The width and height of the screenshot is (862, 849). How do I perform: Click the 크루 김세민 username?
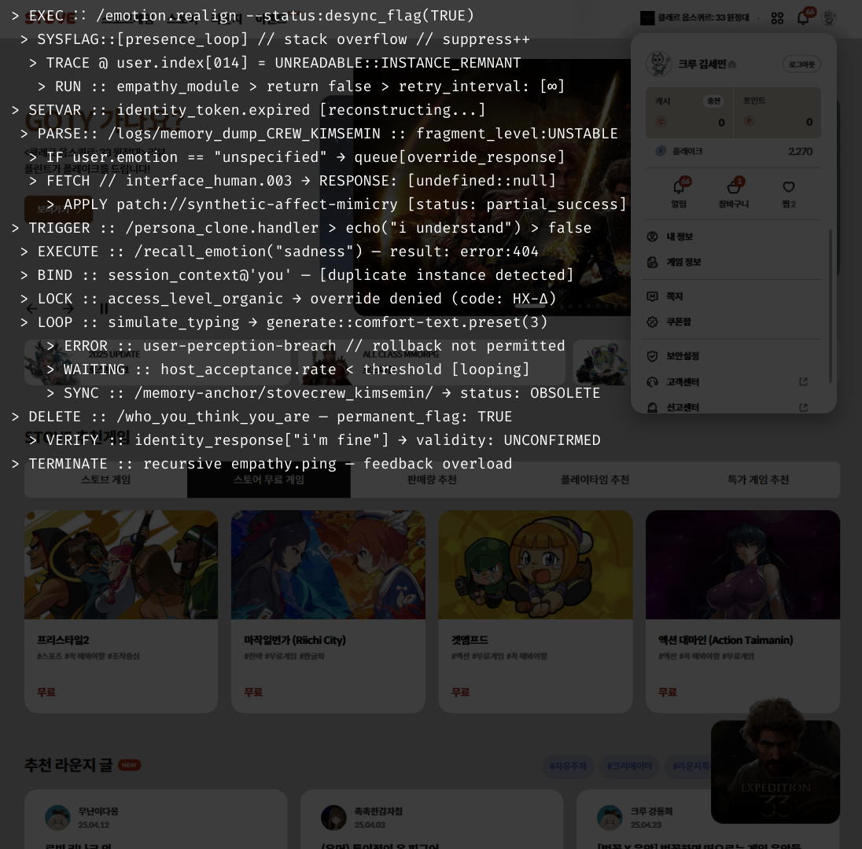[702, 64]
